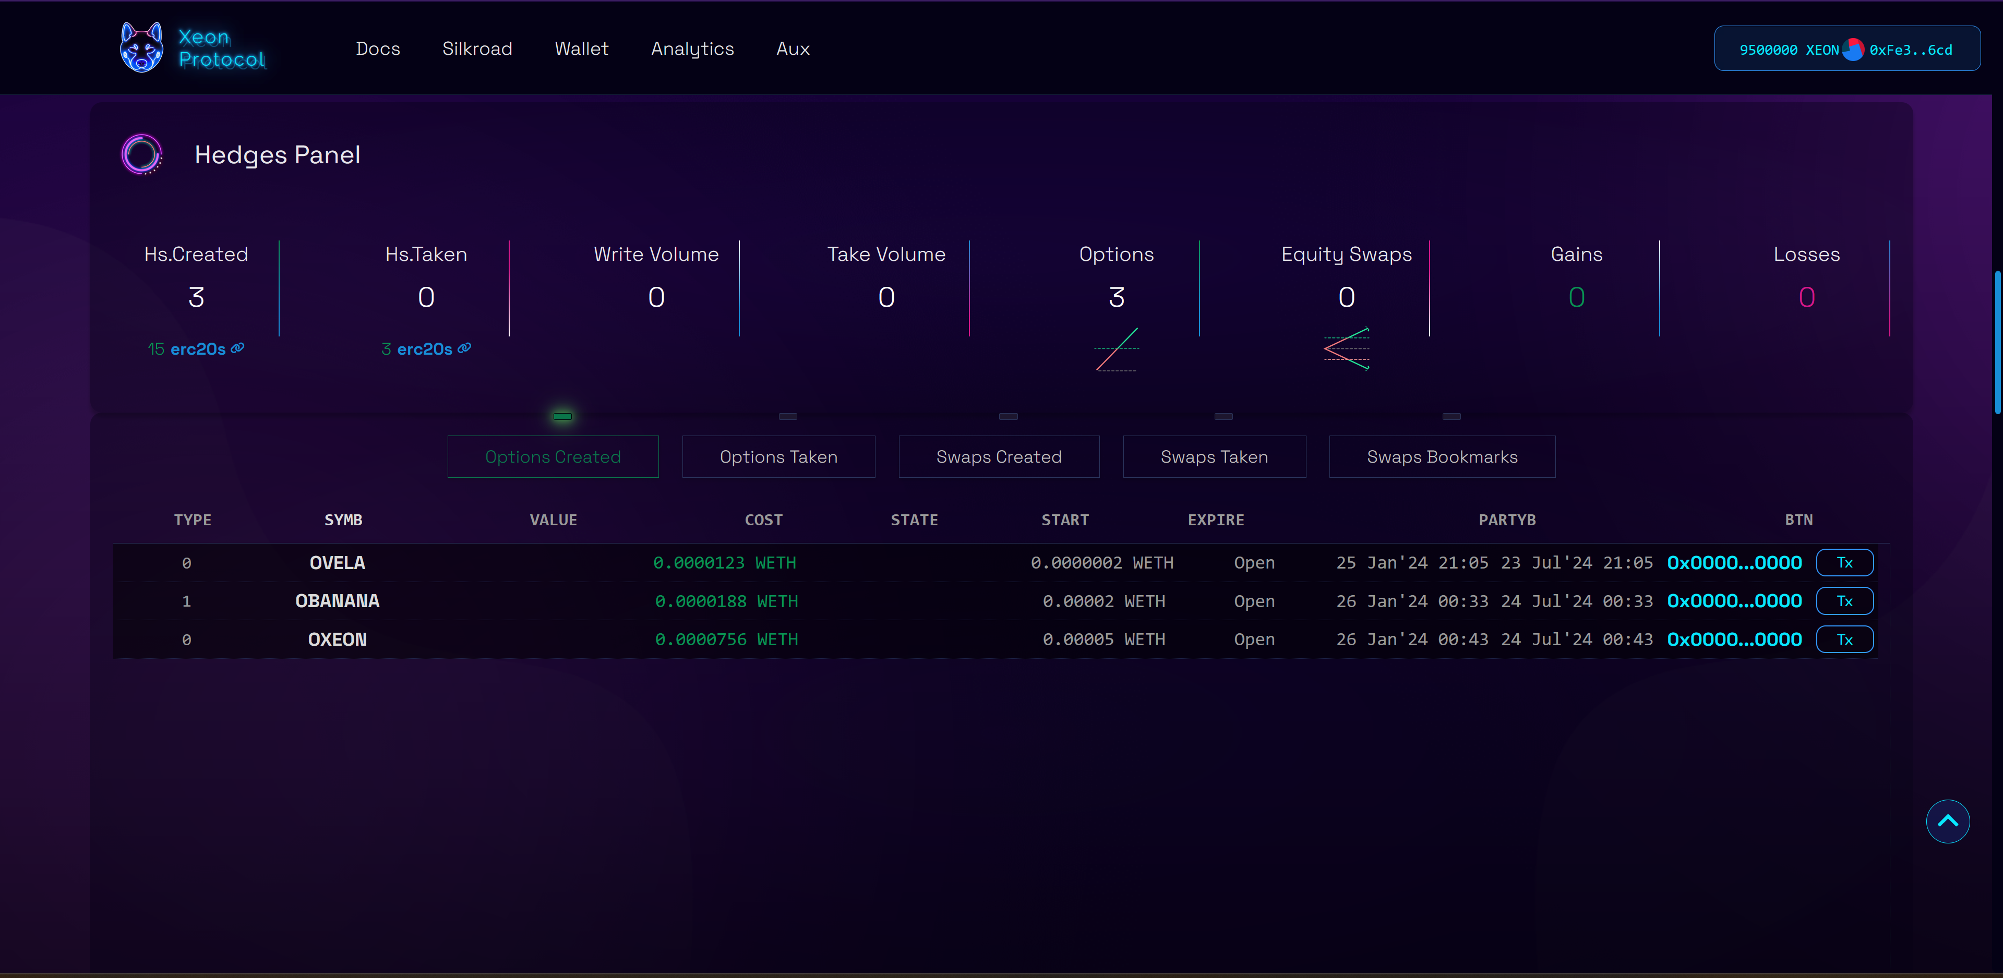Viewport: 2003px width, 978px height.
Task: Open the Analytics navigation item
Action: (692, 49)
